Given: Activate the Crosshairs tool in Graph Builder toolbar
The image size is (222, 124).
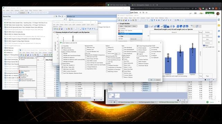Looking at the screenshot, I should pos(171,20).
